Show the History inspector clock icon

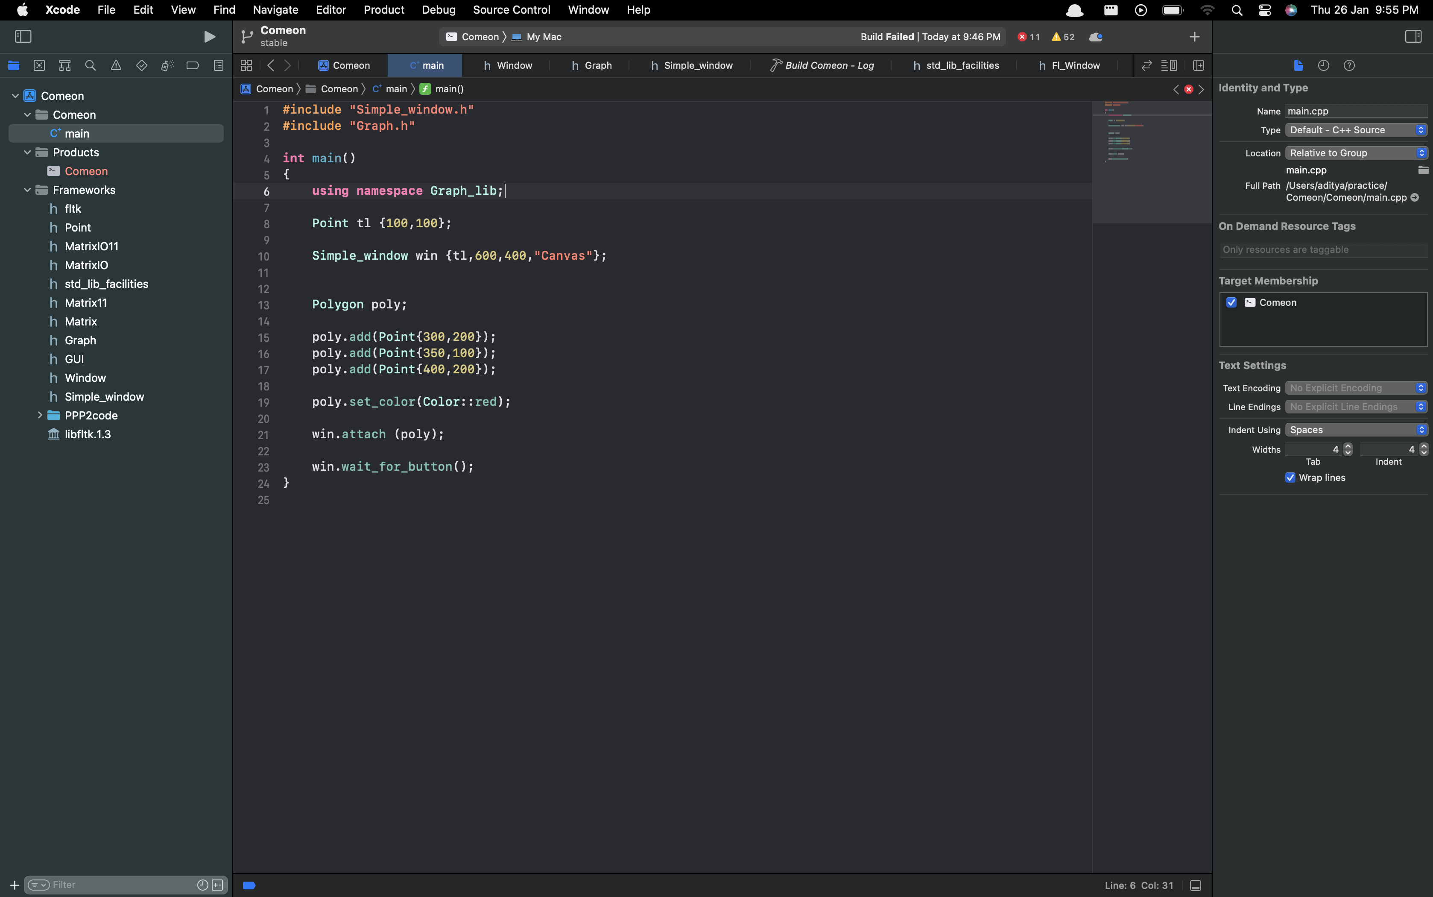click(1323, 65)
